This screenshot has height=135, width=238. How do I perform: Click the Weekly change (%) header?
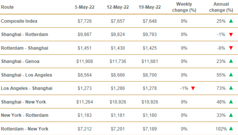point(184,7)
